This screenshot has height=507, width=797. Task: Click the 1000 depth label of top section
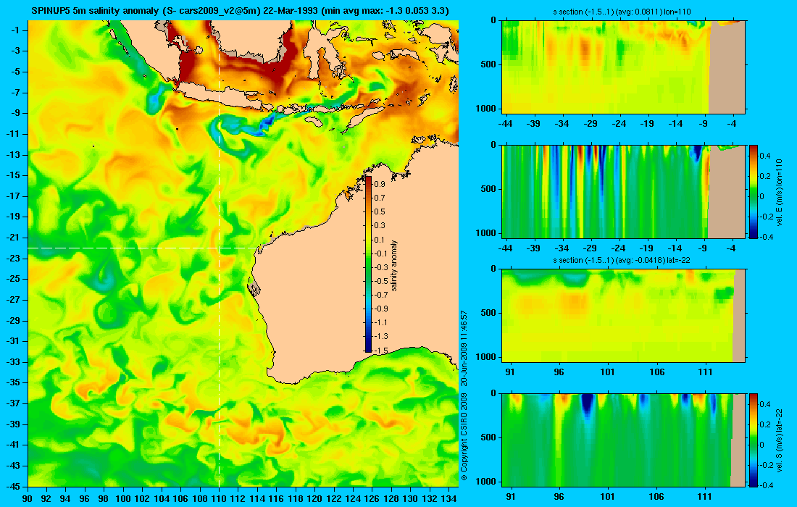coord(486,109)
